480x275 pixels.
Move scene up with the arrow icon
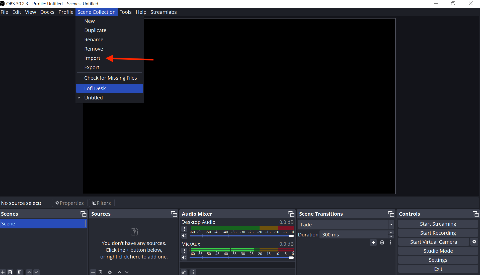click(x=29, y=272)
